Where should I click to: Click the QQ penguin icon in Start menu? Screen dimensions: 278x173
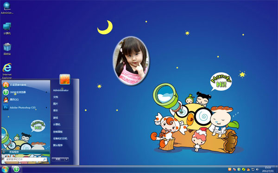coord(6,100)
